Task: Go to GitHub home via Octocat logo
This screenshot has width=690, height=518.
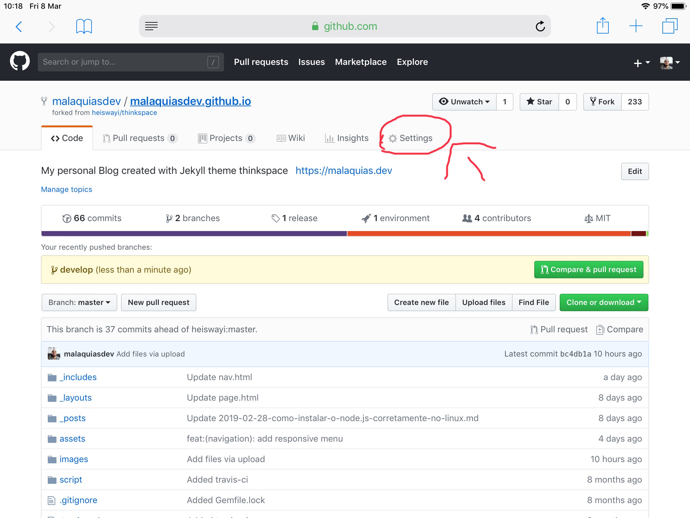Action: (x=20, y=61)
